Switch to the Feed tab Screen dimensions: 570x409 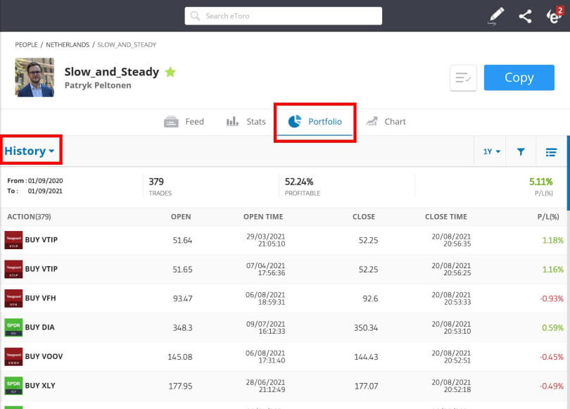[x=184, y=122]
